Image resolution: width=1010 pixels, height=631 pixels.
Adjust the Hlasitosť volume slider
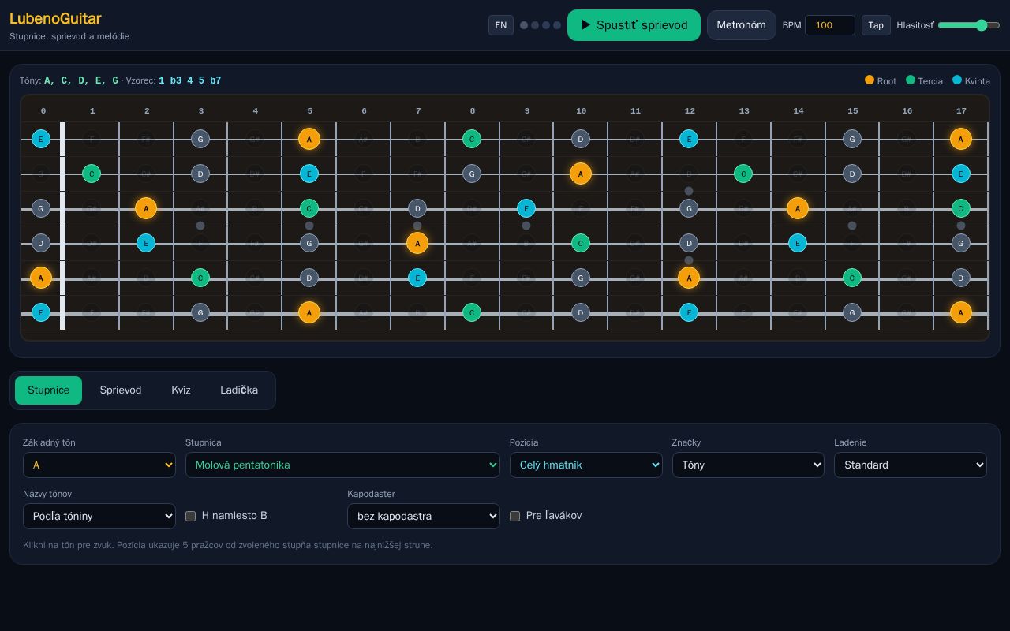pyautogui.click(x=969, y=25)
